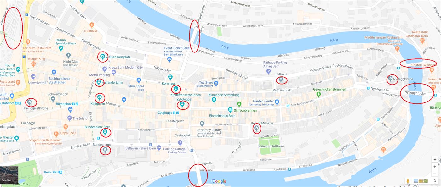Select the Kindlifresserbrunnen fountain marker

176,89
